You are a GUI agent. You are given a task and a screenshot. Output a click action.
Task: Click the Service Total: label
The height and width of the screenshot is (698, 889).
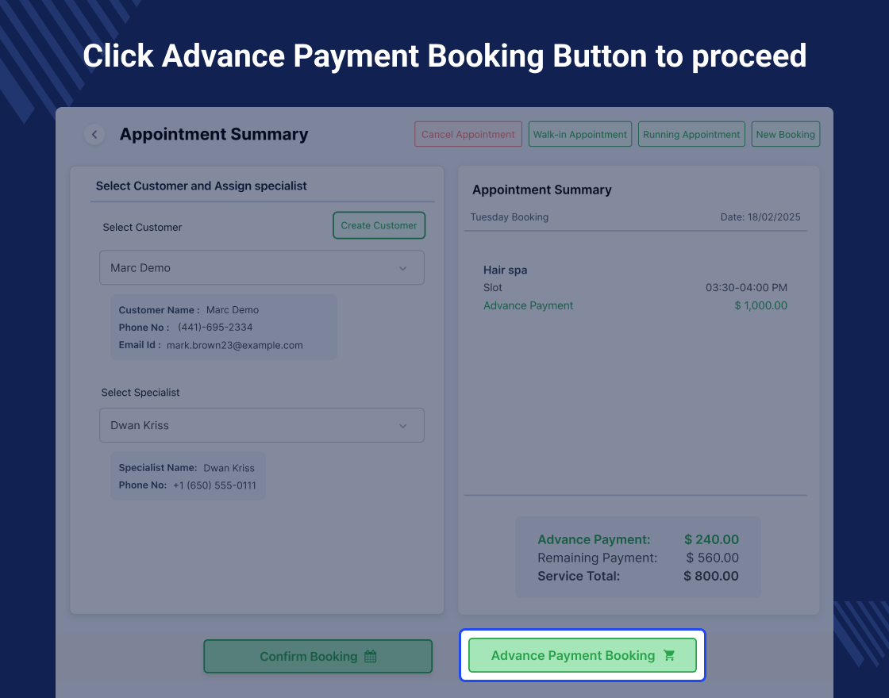pyautogui.click(x=579, y=576)
